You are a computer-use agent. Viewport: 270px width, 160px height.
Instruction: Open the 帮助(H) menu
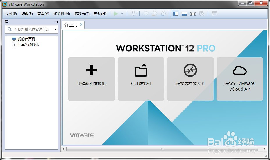pyautogui.click(x=100, y=14)
